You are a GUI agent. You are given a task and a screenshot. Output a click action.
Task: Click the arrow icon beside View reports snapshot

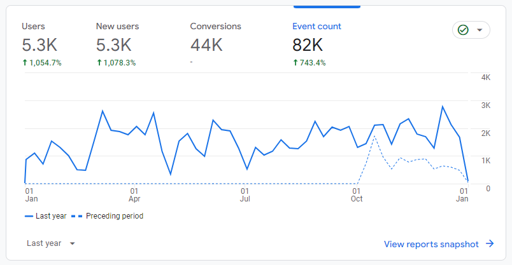[490, 243]
